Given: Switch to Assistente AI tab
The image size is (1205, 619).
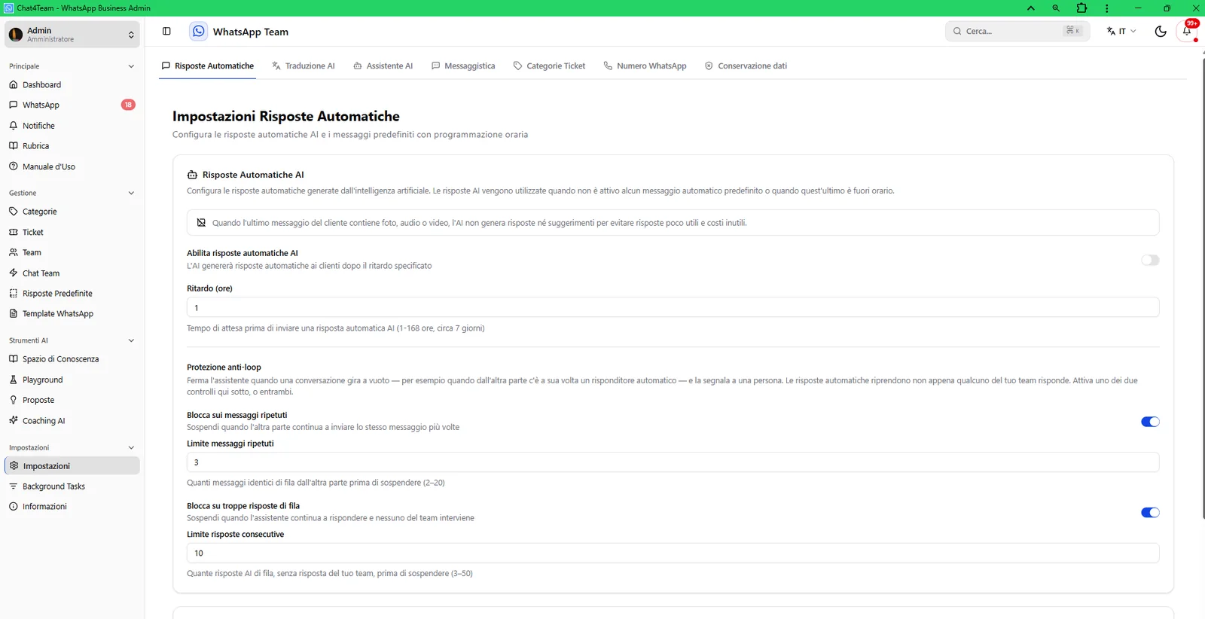Looking at the screenshot, I should tap(383, 66).
